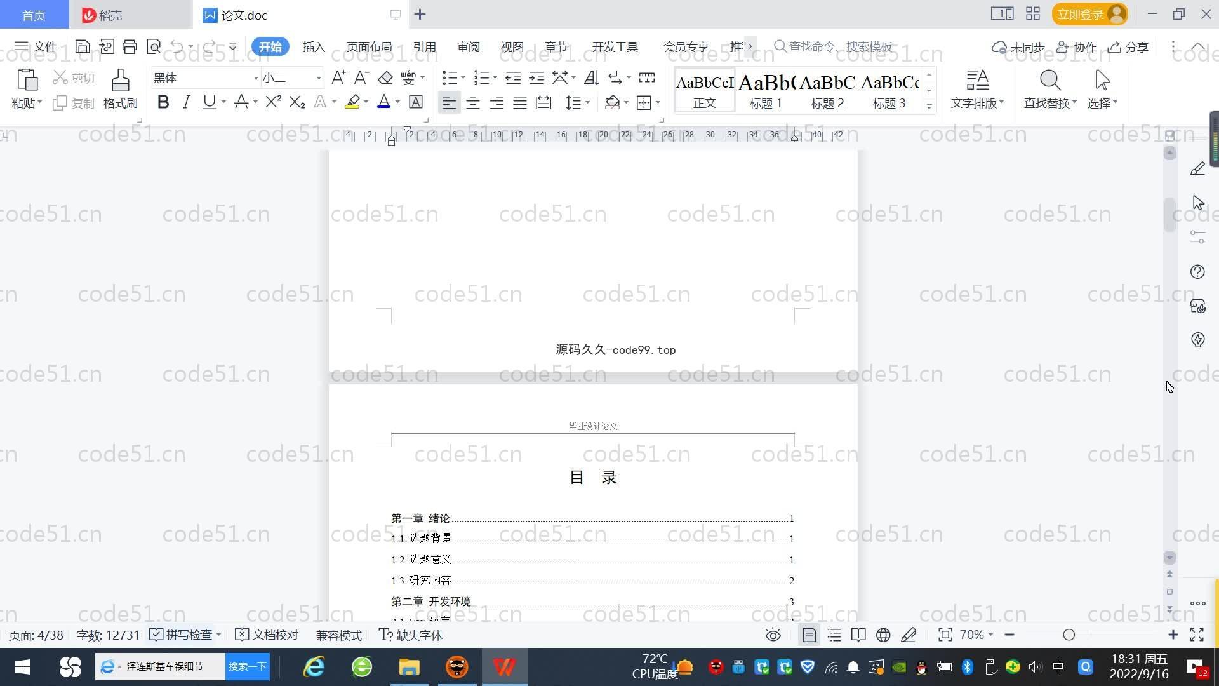This screenshot has width=1219, height=686.
Task: Open the font name dropdown 黑体
Action: [256, 78]
